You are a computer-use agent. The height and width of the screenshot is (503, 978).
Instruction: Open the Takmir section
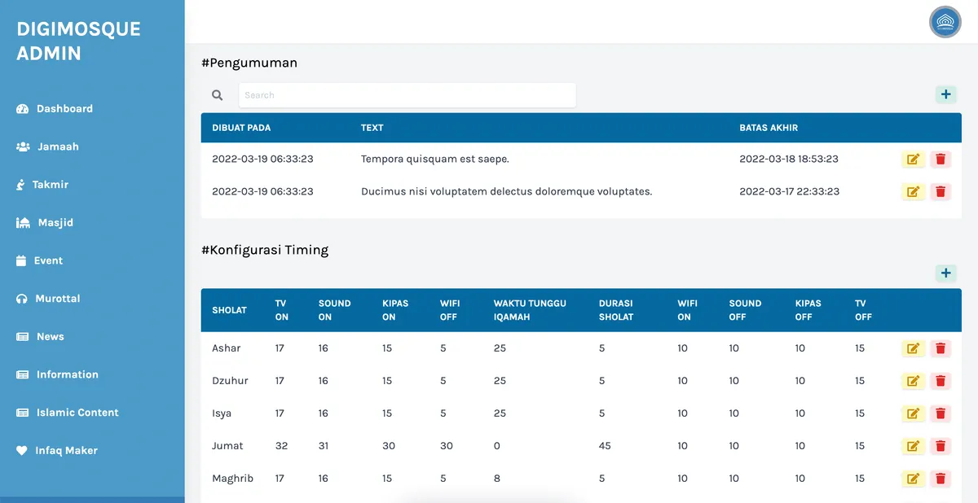pos(51,185)
